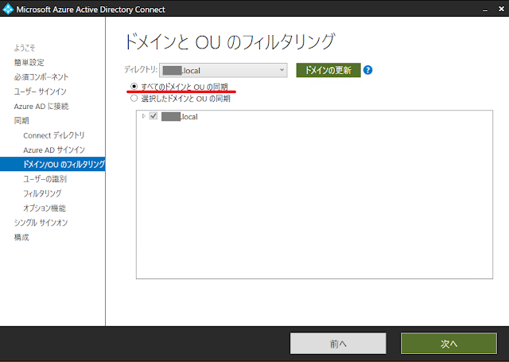This screenshot has height=362, width=509.
Task: Go to 必須コンポーネント step in sidebar
Action: [x=41, y=77]
